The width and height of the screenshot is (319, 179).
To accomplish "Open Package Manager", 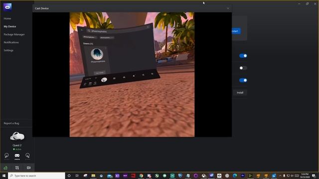I will pyautogui.click(x=14, y=34).
